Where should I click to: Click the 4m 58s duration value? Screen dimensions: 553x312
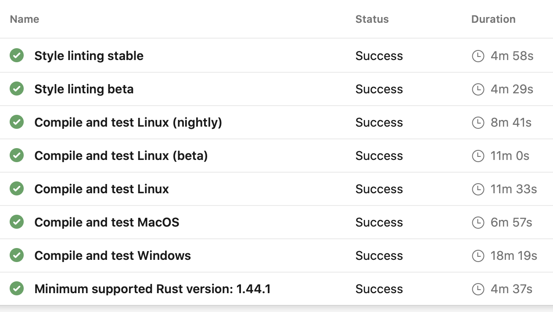[x=512, y=56]
